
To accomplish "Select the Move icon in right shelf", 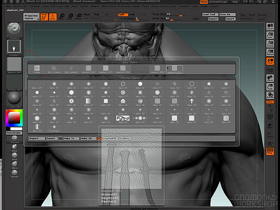I will pyautogui.click(x=270, y=77).
